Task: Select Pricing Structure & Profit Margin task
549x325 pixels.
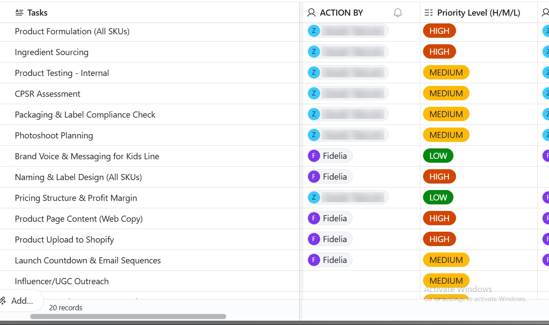Action: click(76, 198)
